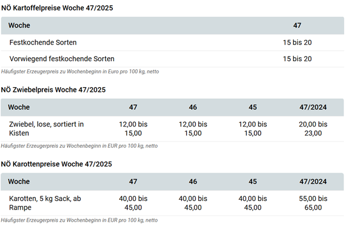
Task: Click the footnote below the Kartoffelpreise table
Action: (x=80, y=72)
